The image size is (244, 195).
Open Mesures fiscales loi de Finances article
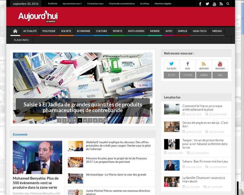tap(117, 160)
